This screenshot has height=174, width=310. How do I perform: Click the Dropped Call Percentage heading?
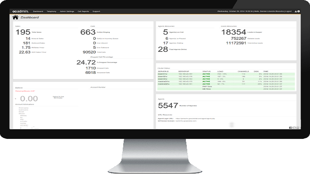102,57
